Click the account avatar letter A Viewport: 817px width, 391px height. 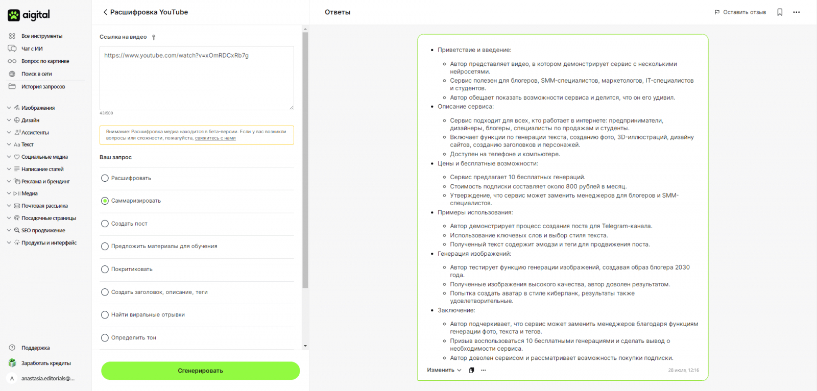tap(12, 378)
